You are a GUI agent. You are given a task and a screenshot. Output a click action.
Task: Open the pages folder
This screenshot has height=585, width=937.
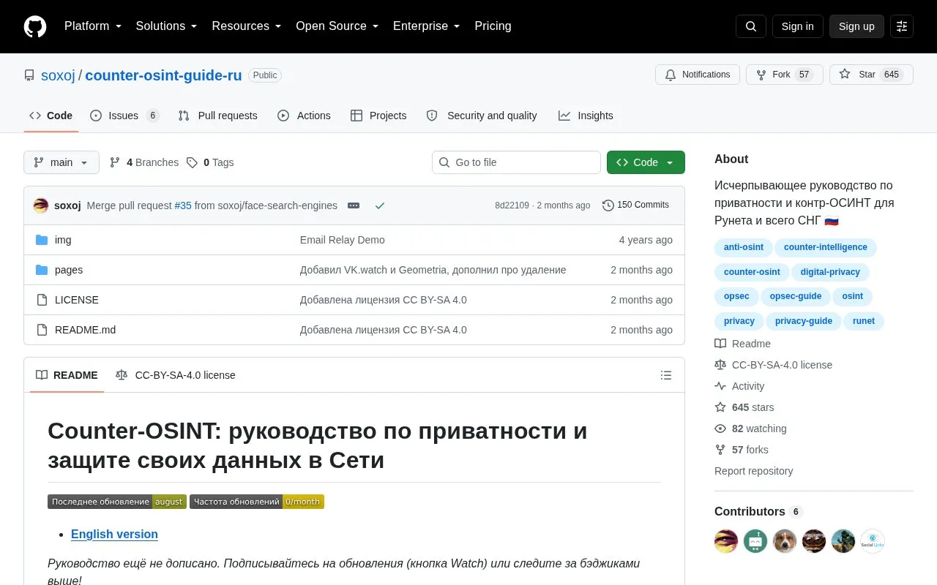[69, 270]
